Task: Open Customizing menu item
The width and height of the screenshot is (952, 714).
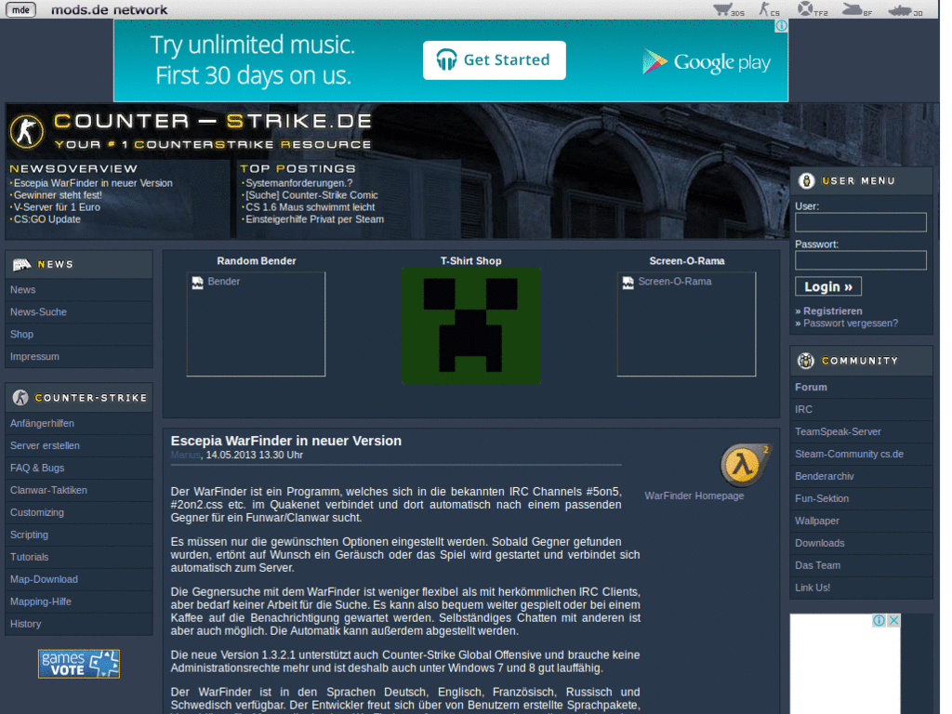Action: [79, 512]
